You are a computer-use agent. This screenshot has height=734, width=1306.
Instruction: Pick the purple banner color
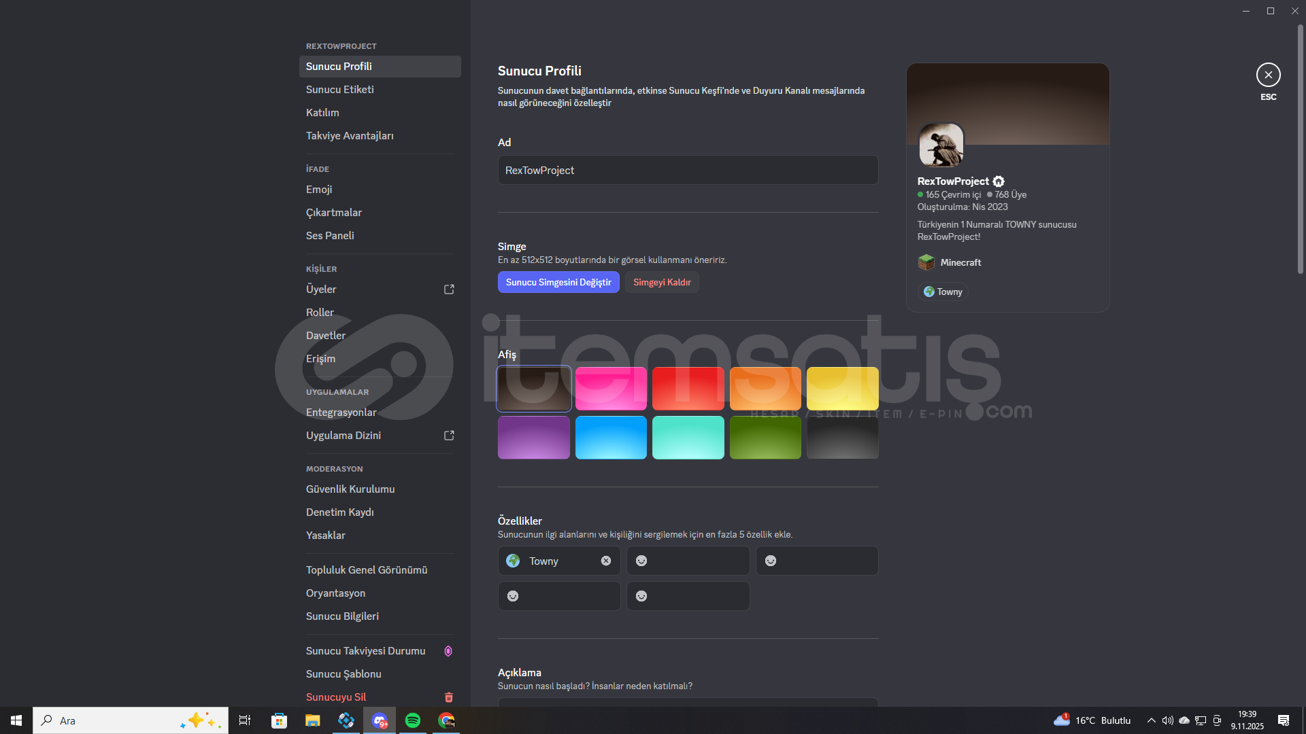tap(533, 438)
